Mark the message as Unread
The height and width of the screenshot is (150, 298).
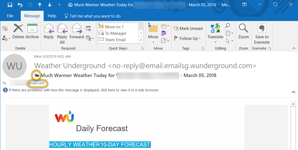click(188, 28)
